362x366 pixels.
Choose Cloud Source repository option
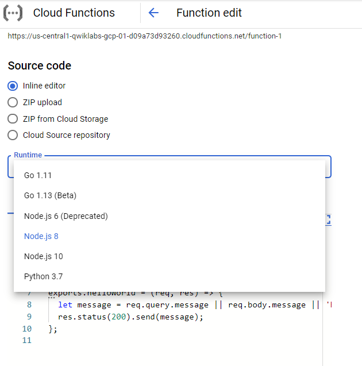(13, 135)
